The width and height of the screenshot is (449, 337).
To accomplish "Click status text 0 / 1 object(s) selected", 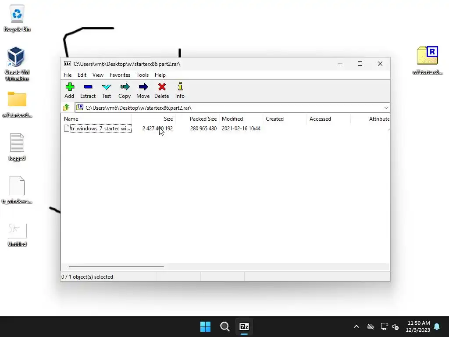I will pyautogui.click(x=87, y=277).
